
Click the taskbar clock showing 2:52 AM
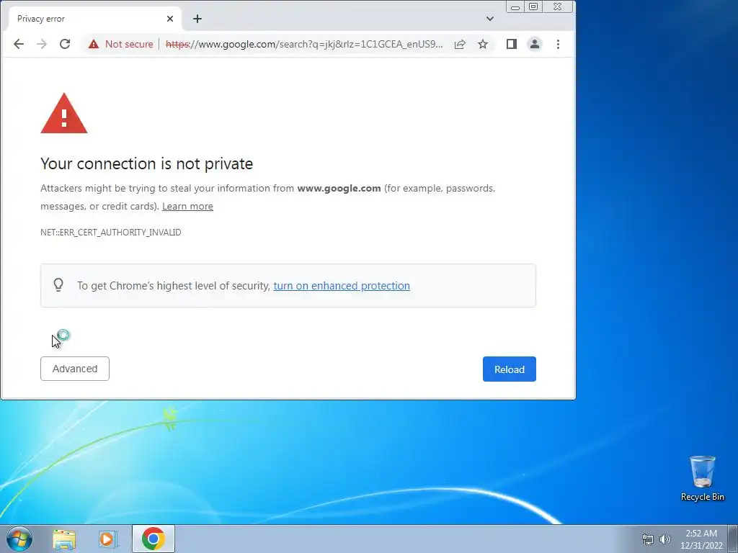click(x=701, y=539)
